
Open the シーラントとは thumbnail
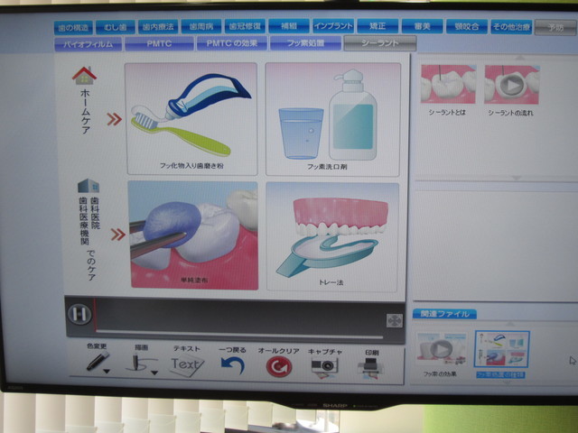(448, 84)
